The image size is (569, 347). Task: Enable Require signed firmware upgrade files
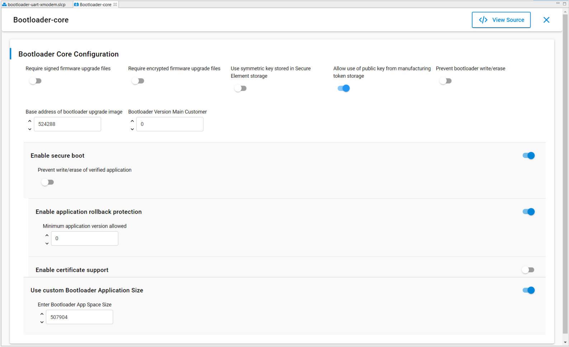click(35, 81)
